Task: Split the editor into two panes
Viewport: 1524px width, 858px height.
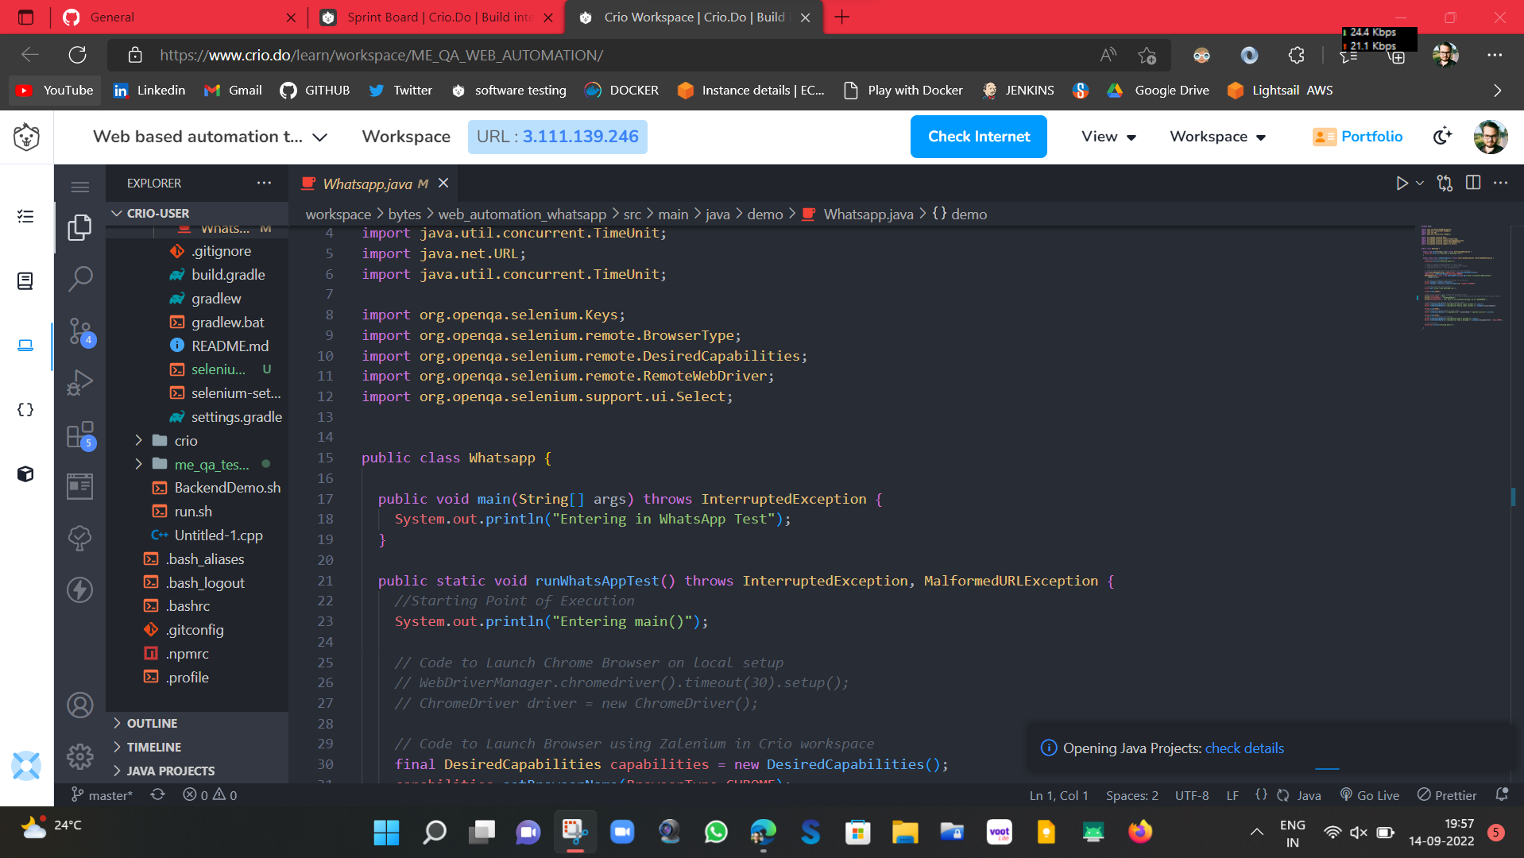Action: click(x=1472, y=183)
